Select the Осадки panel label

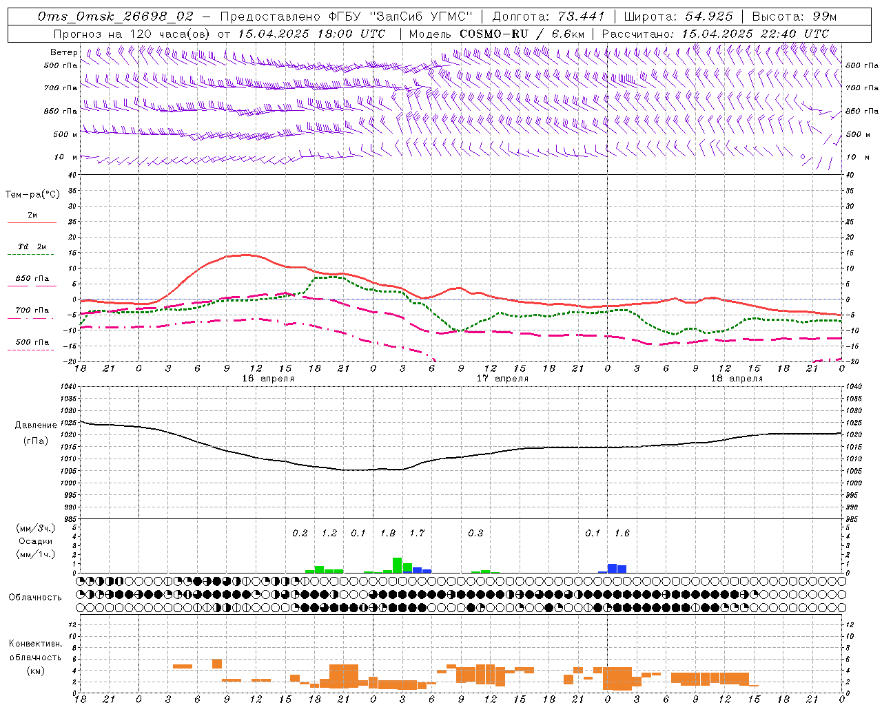coord(36,541)
